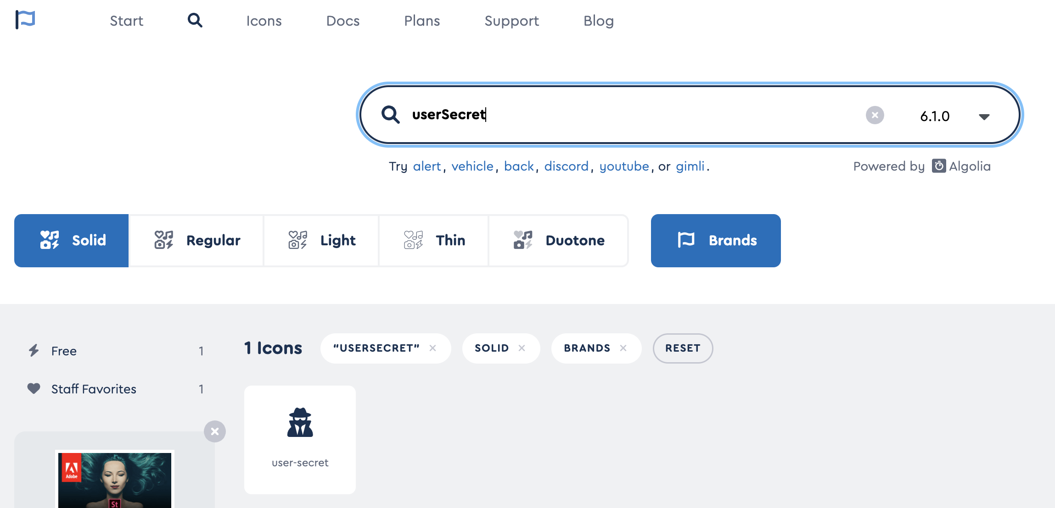Click the Font Awesome flag logo
The width and height of the screenshot is (1055, 508).
(x=25, y=20)
